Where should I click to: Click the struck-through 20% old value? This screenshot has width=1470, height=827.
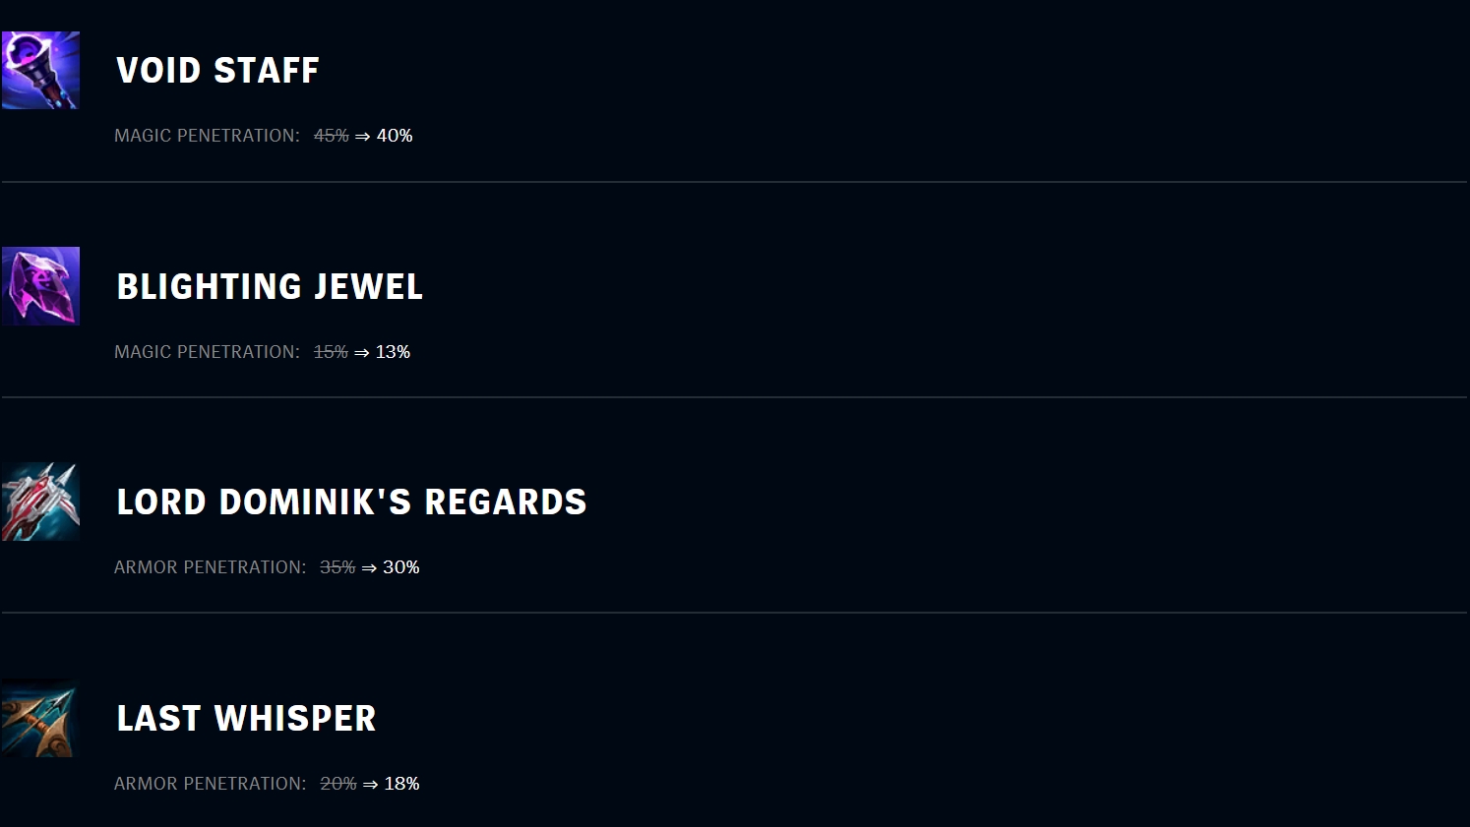point(338,784)
